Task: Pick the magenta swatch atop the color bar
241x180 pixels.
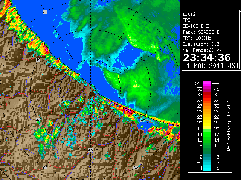Action: click(x=207, y=84)
